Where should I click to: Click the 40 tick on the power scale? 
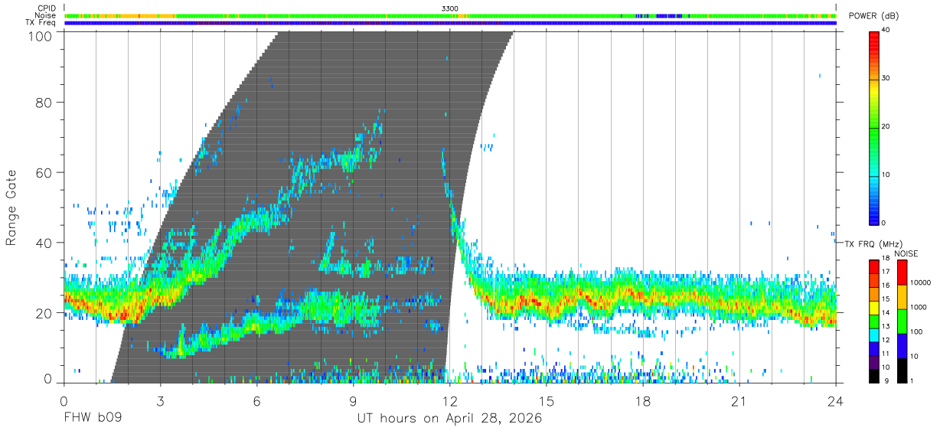(x=887, y=30)
